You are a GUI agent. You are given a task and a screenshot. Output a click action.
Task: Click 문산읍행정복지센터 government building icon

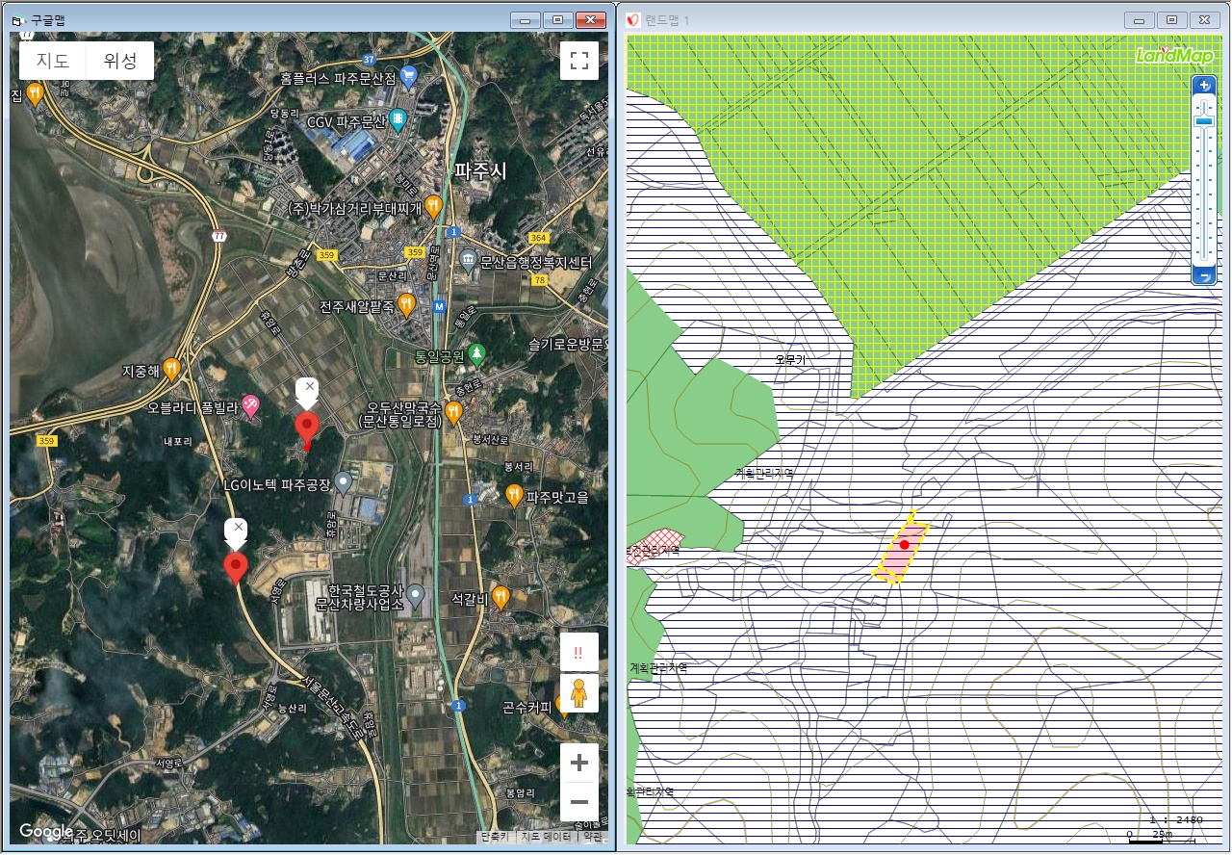468,260
